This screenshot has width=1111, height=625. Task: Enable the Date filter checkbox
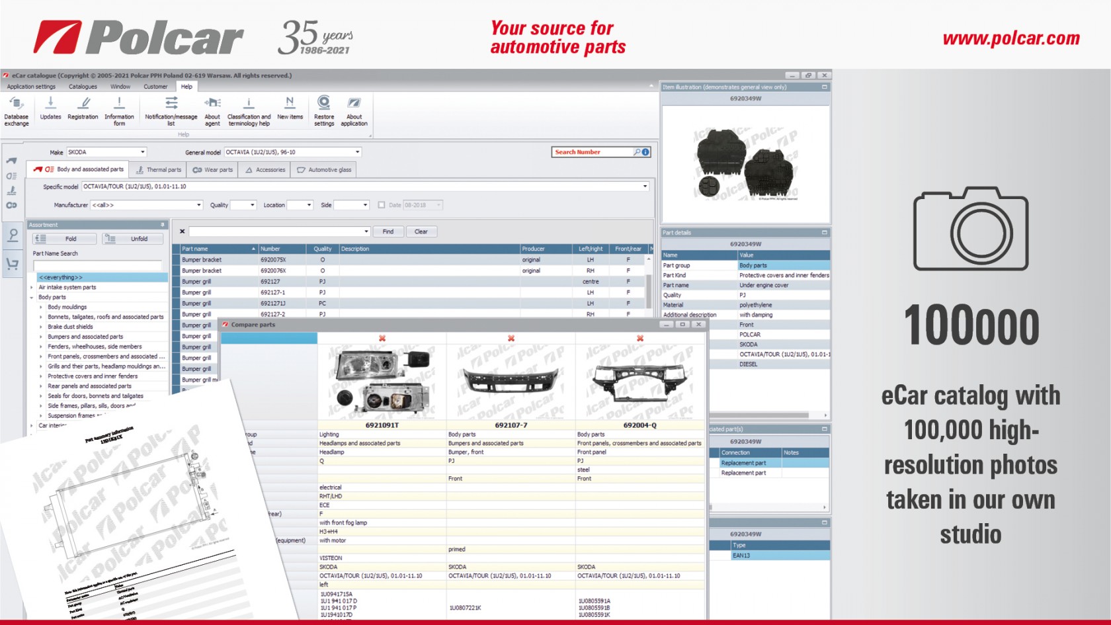[382, 205]
